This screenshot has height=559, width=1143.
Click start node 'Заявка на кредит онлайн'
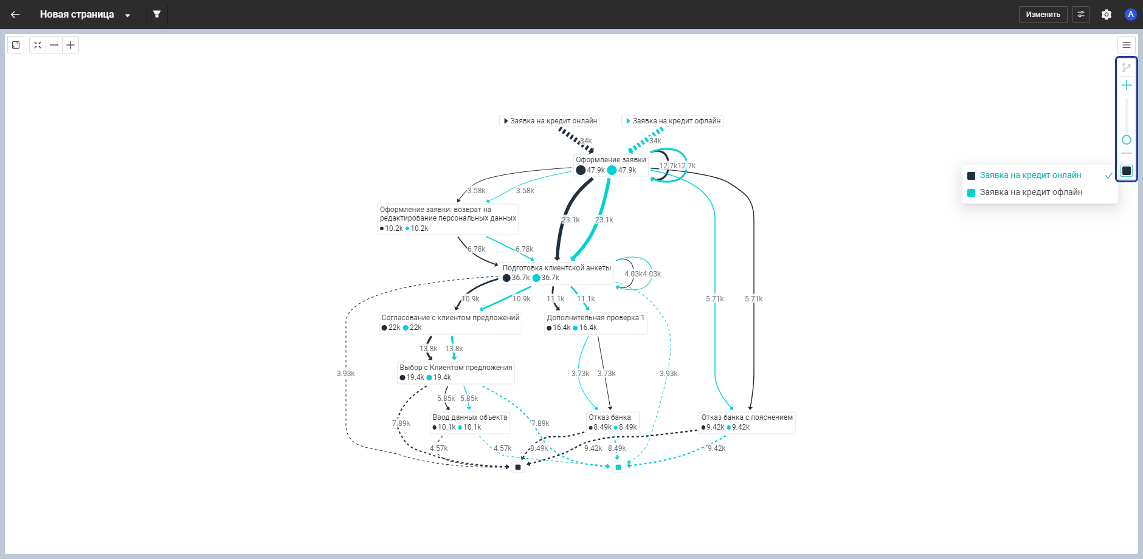550,121
